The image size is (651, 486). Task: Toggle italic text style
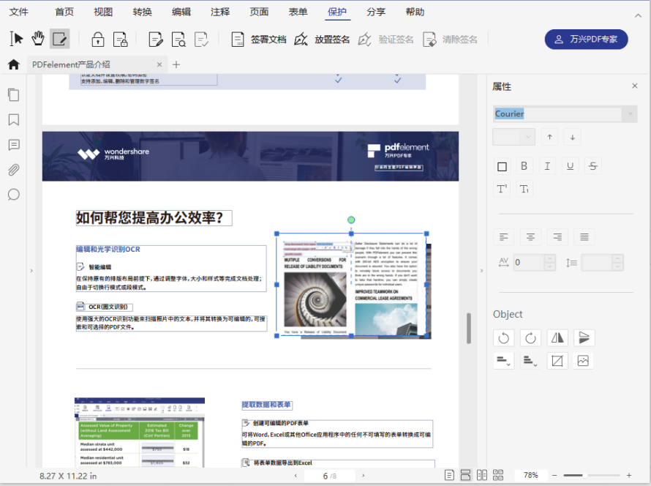click(x=546, y=166)
